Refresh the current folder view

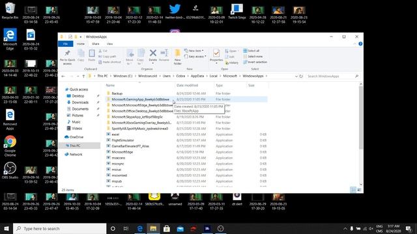301,76
